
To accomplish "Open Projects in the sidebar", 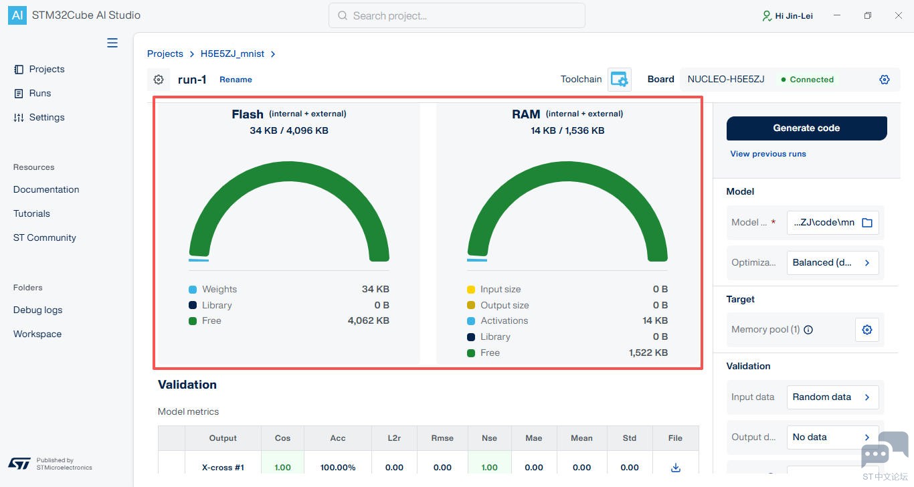I will 39,69.
